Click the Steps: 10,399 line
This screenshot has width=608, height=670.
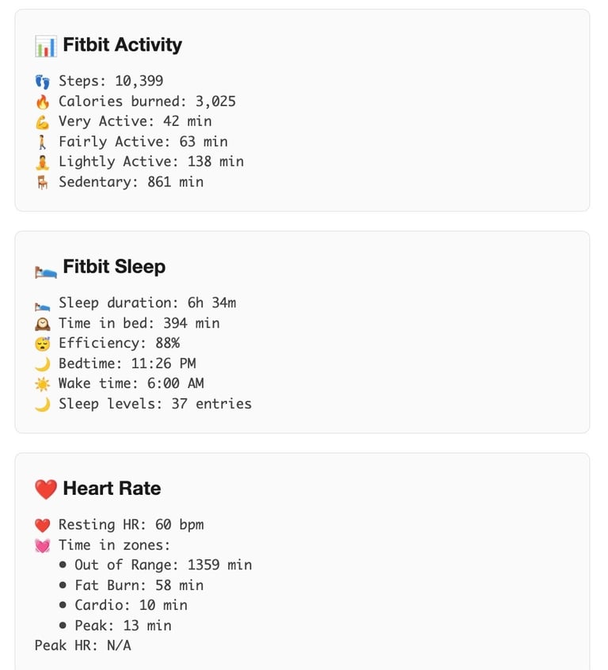pos(111,81)
